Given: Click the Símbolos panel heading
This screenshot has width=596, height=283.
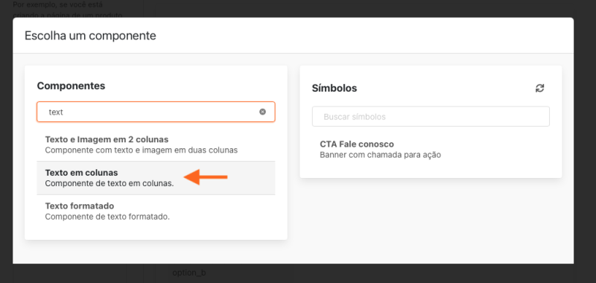Looking at the screenshot, I should (335, 88).
